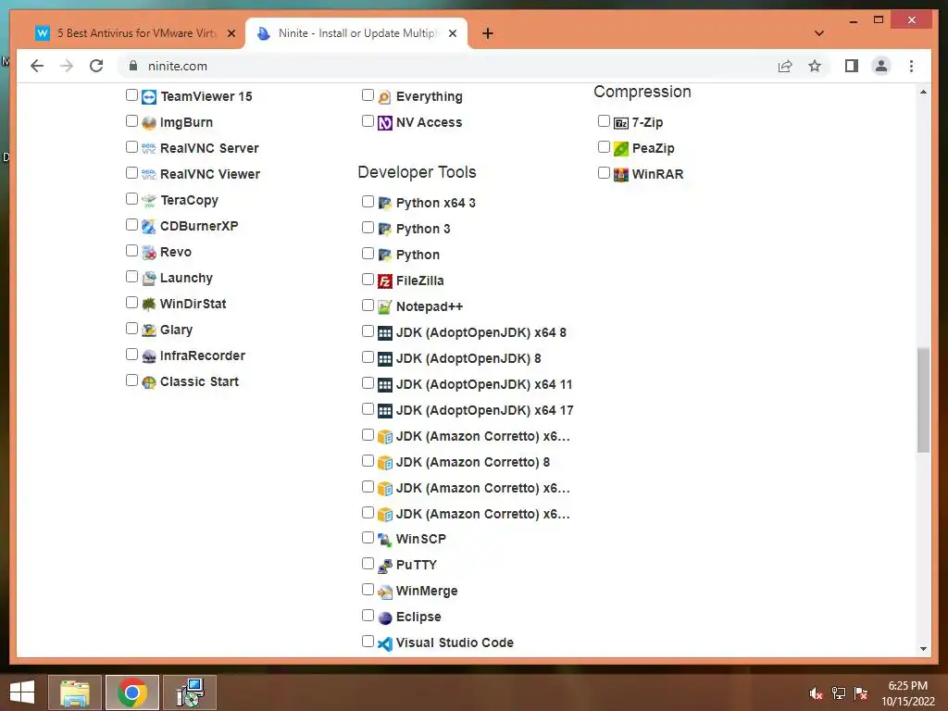
Task: Click the JDK (AdoptOpenJDK) x64 17 label
Action: pos(484,410)
